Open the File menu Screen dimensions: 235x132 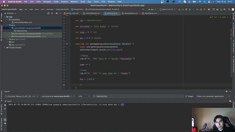point(26,1)
